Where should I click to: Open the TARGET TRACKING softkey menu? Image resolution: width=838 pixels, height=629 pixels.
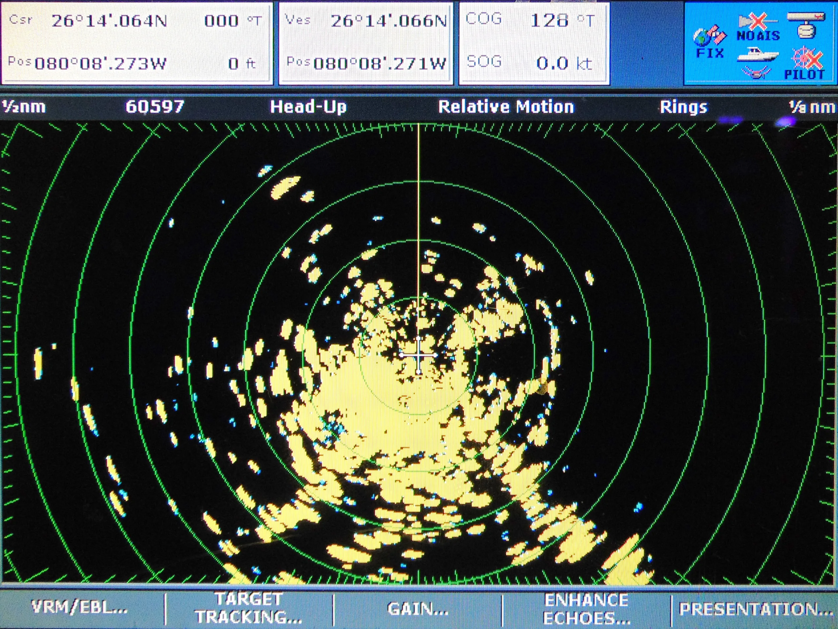tap(249, 607)
